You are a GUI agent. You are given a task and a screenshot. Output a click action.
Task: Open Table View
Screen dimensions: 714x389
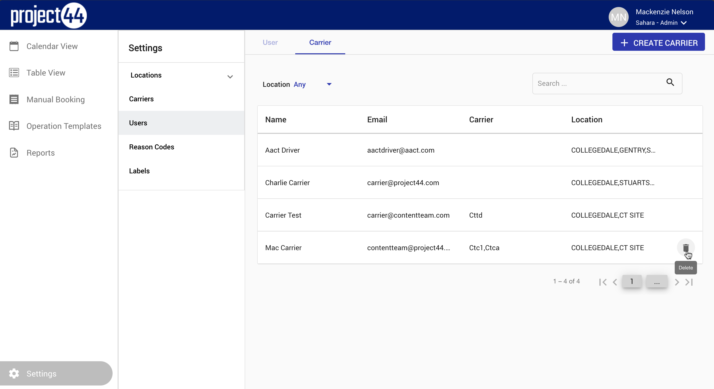point(46,73)
